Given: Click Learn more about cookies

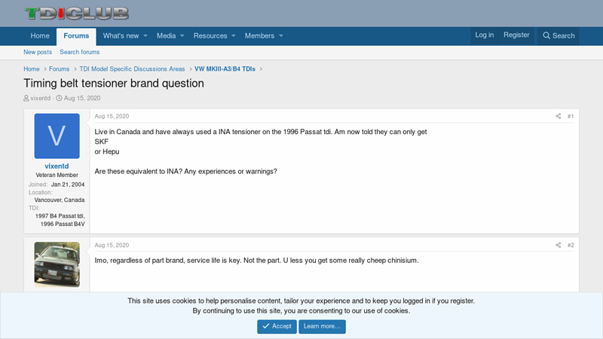Looking at the screenshot, I should 322,326.
